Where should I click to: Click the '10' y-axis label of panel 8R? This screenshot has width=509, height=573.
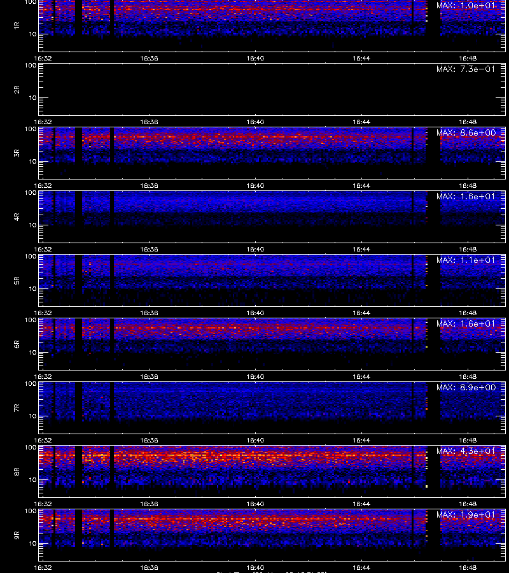click(x=33, y=480)
